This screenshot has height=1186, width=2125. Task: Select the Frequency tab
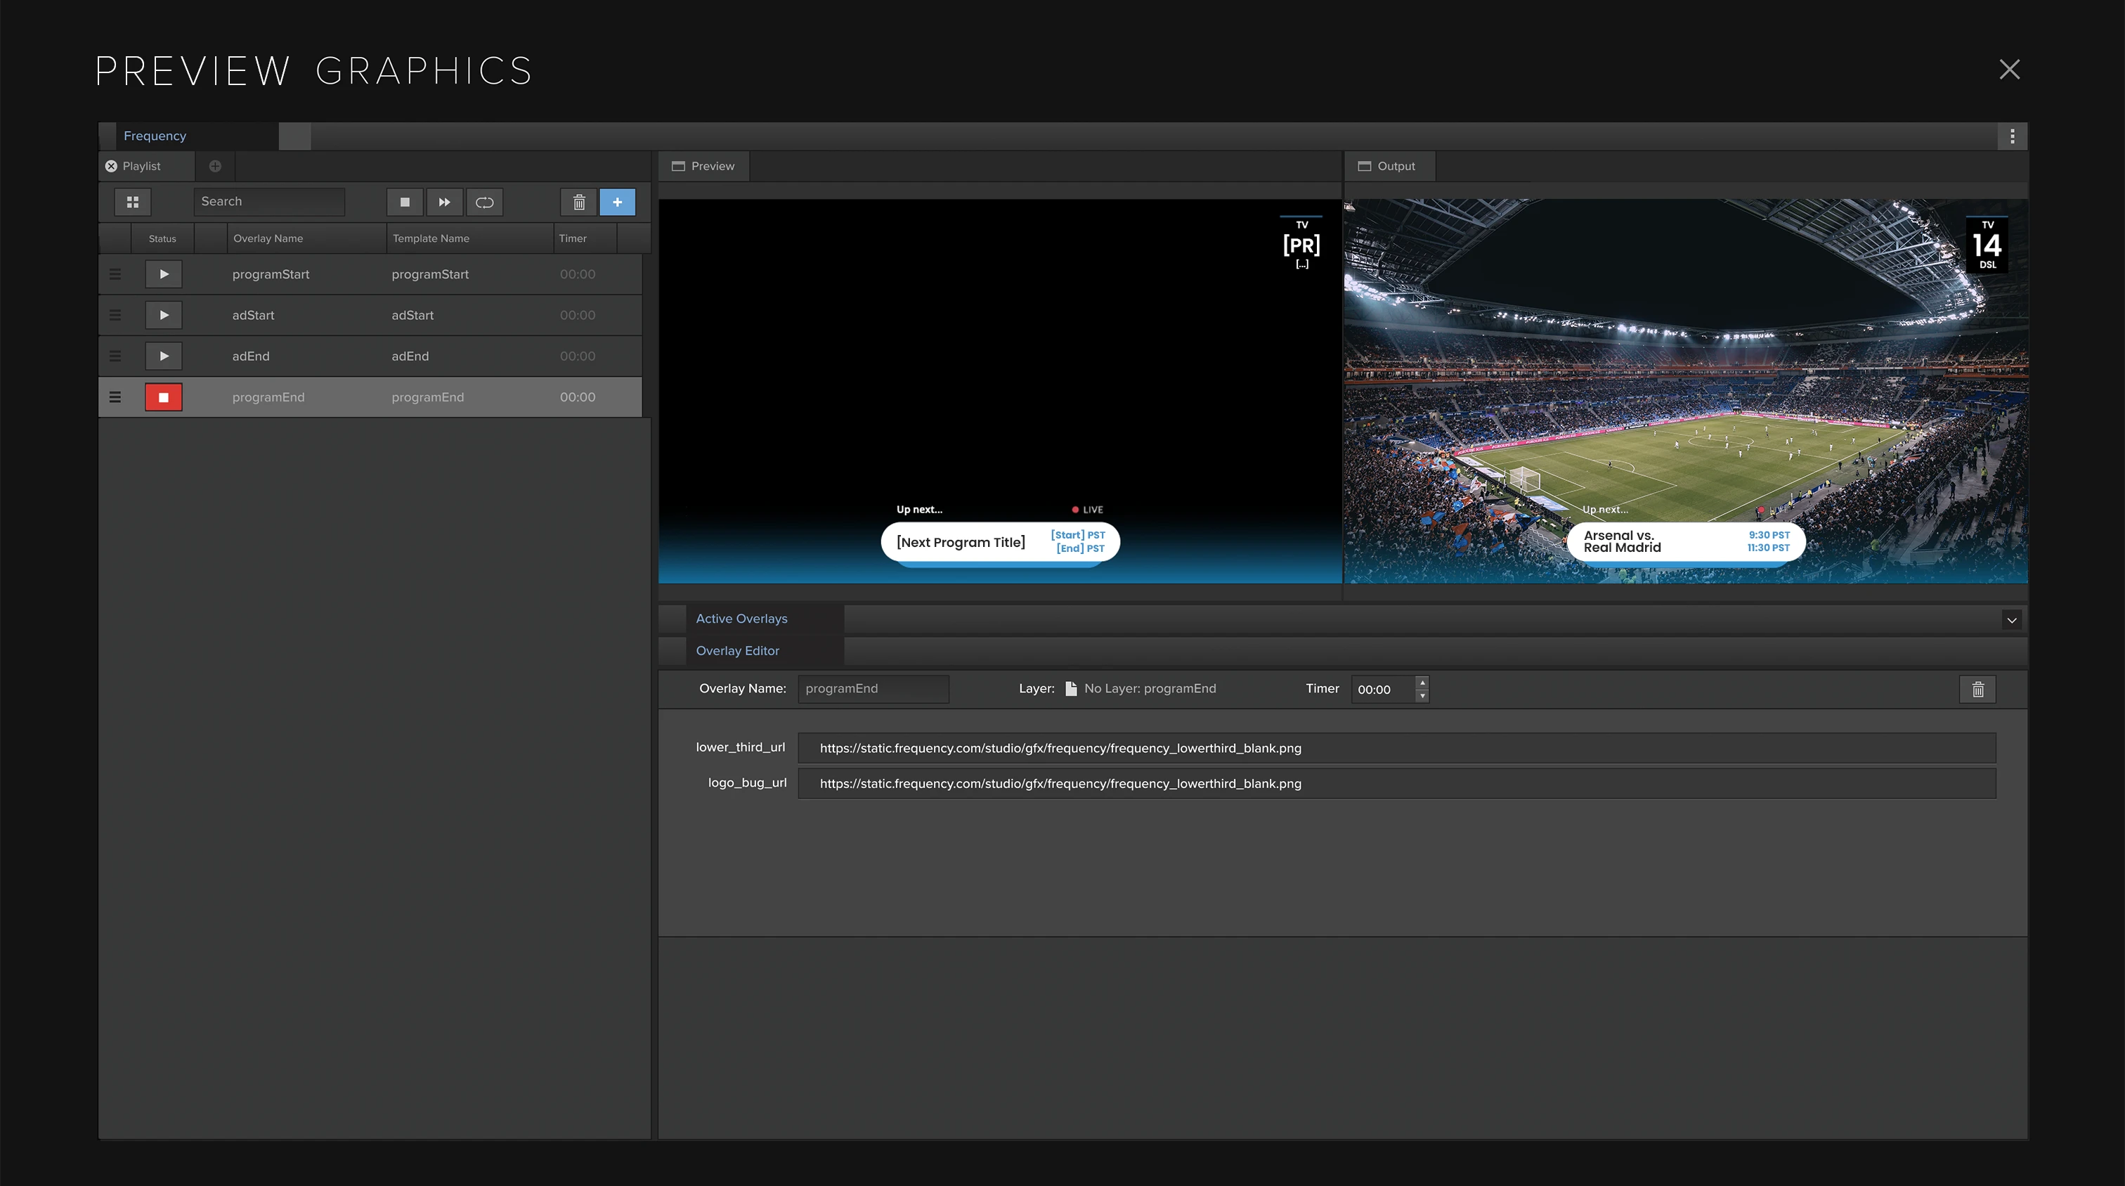pos(155,136)
